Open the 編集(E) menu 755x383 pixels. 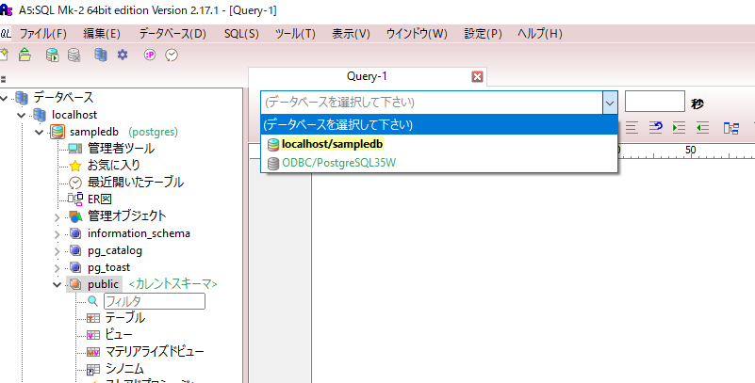click(x=102, y=34)
